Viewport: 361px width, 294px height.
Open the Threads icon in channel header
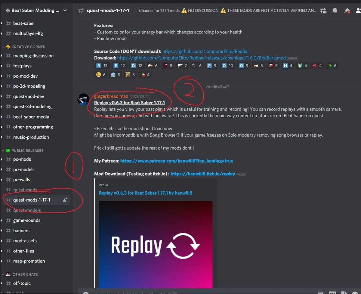coord(323,11)
